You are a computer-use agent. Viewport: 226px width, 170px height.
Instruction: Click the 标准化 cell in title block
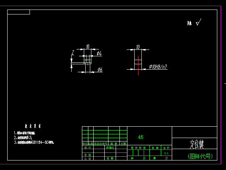110,148
